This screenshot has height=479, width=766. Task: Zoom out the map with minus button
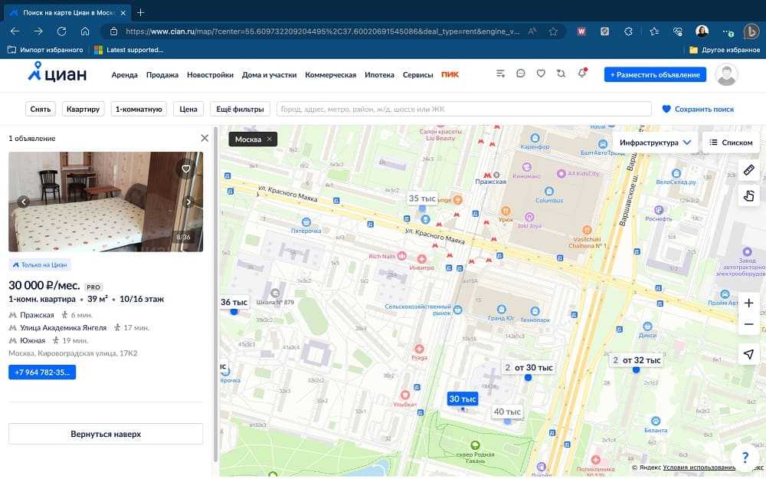coord(748,325)
